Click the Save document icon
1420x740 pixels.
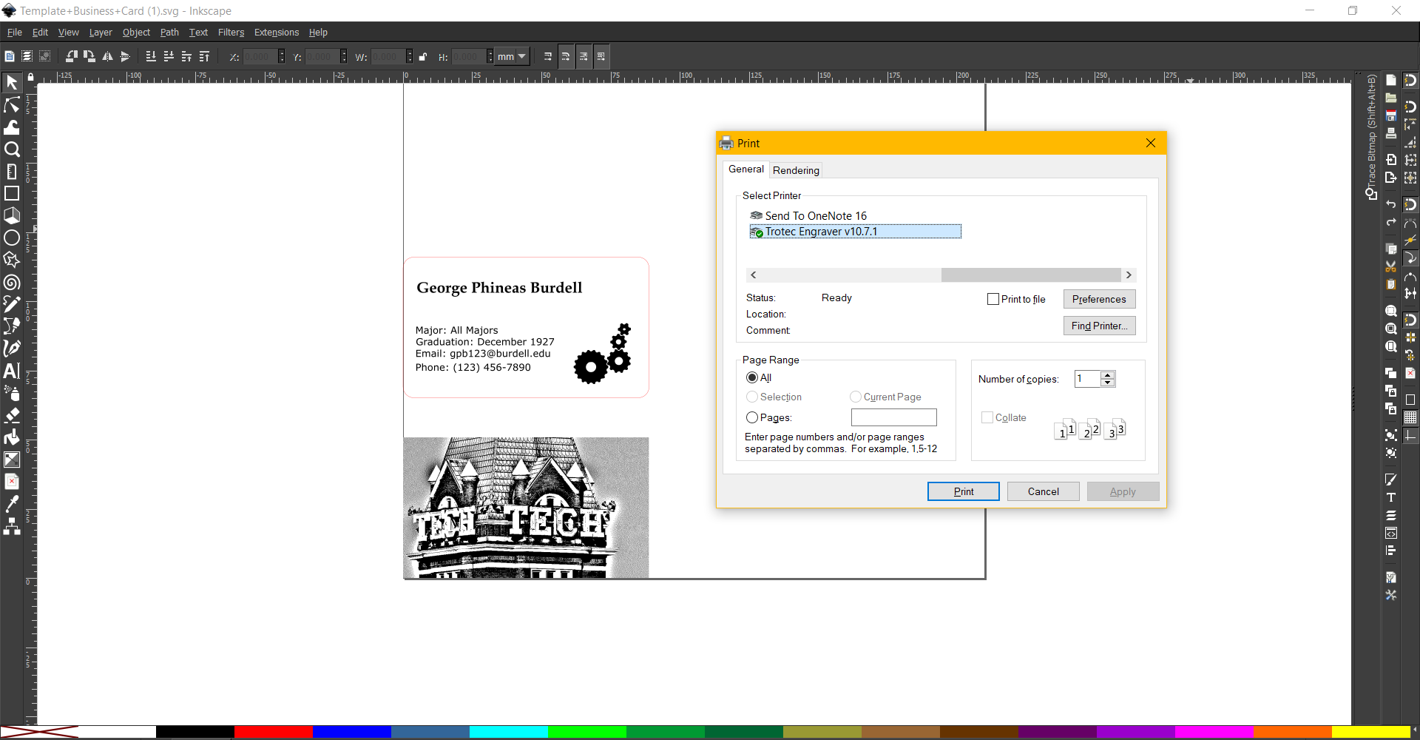[x=1391, y=115]
